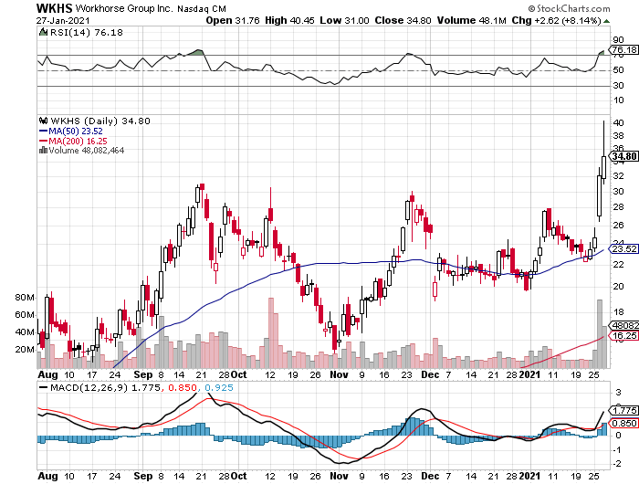
Task: Click the Low 31.00 value
Action: pos(344,20)
